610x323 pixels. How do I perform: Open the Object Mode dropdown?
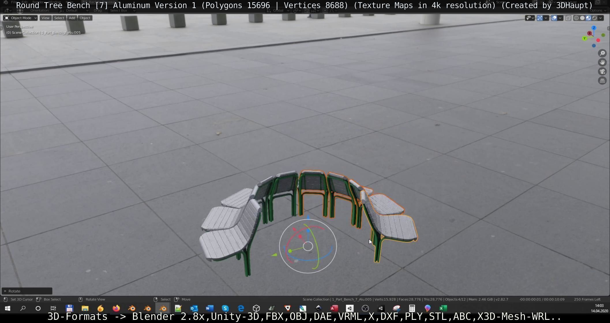coord(20,18)
